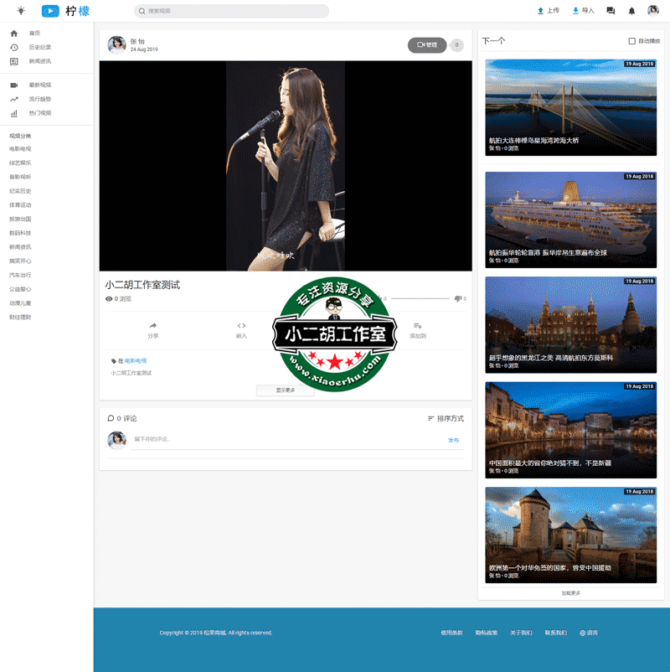670x672 pixels.
Task: Click the share arrow icon (分享)
Action: (152, 326)
